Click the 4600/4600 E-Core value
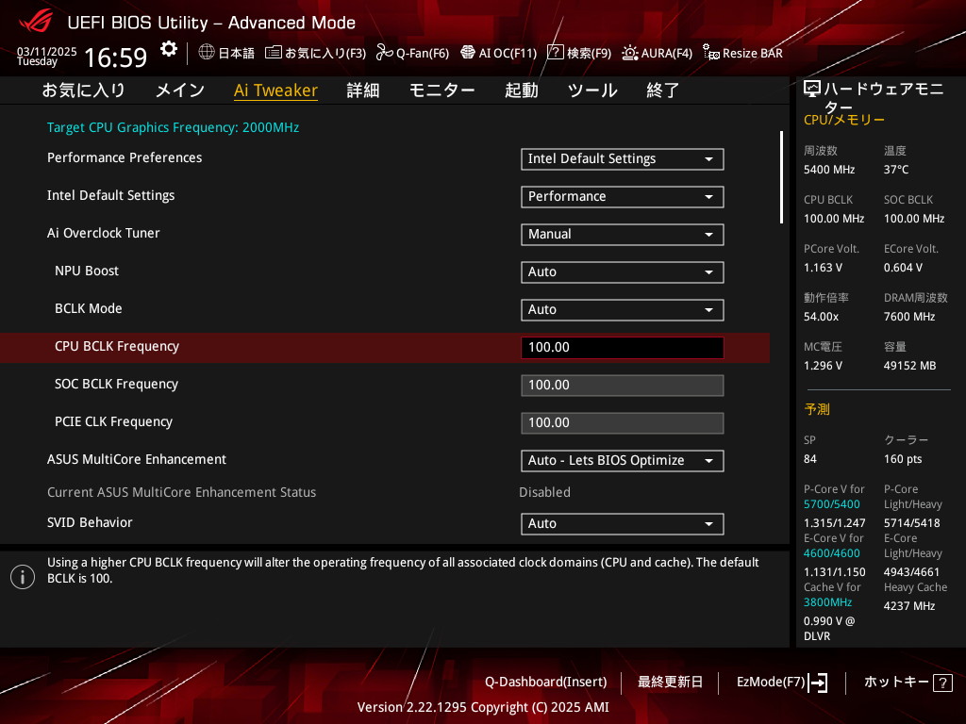This screenshot has height=724, width=966. click(x=832, y=553)
